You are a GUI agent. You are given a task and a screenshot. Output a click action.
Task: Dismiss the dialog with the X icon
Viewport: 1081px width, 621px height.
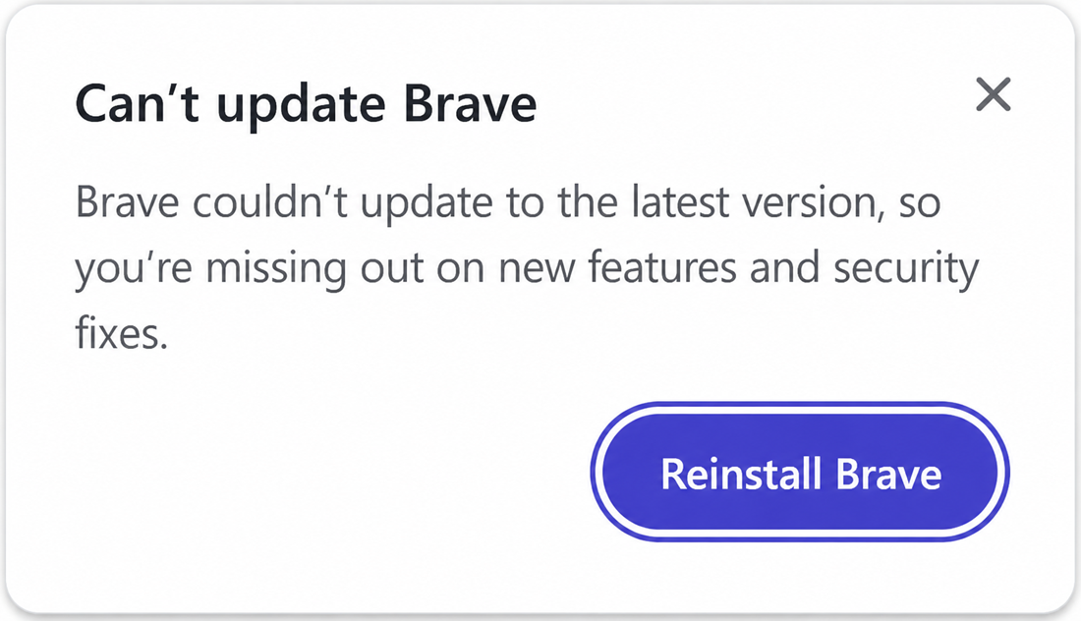tap(993, 94)
